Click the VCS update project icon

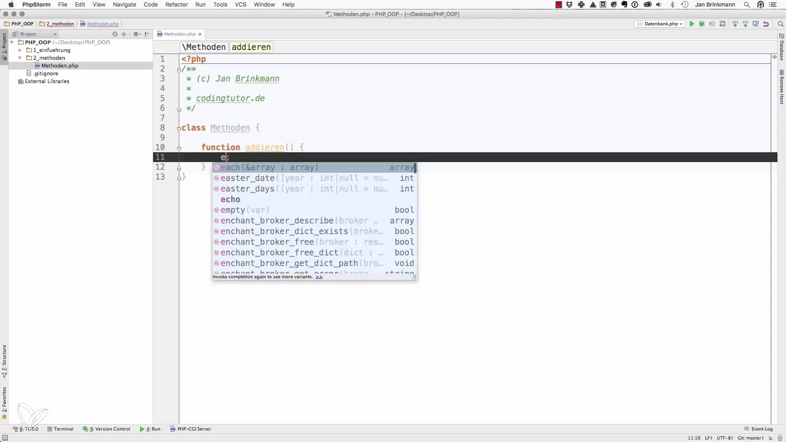click(x=735, y=24)
